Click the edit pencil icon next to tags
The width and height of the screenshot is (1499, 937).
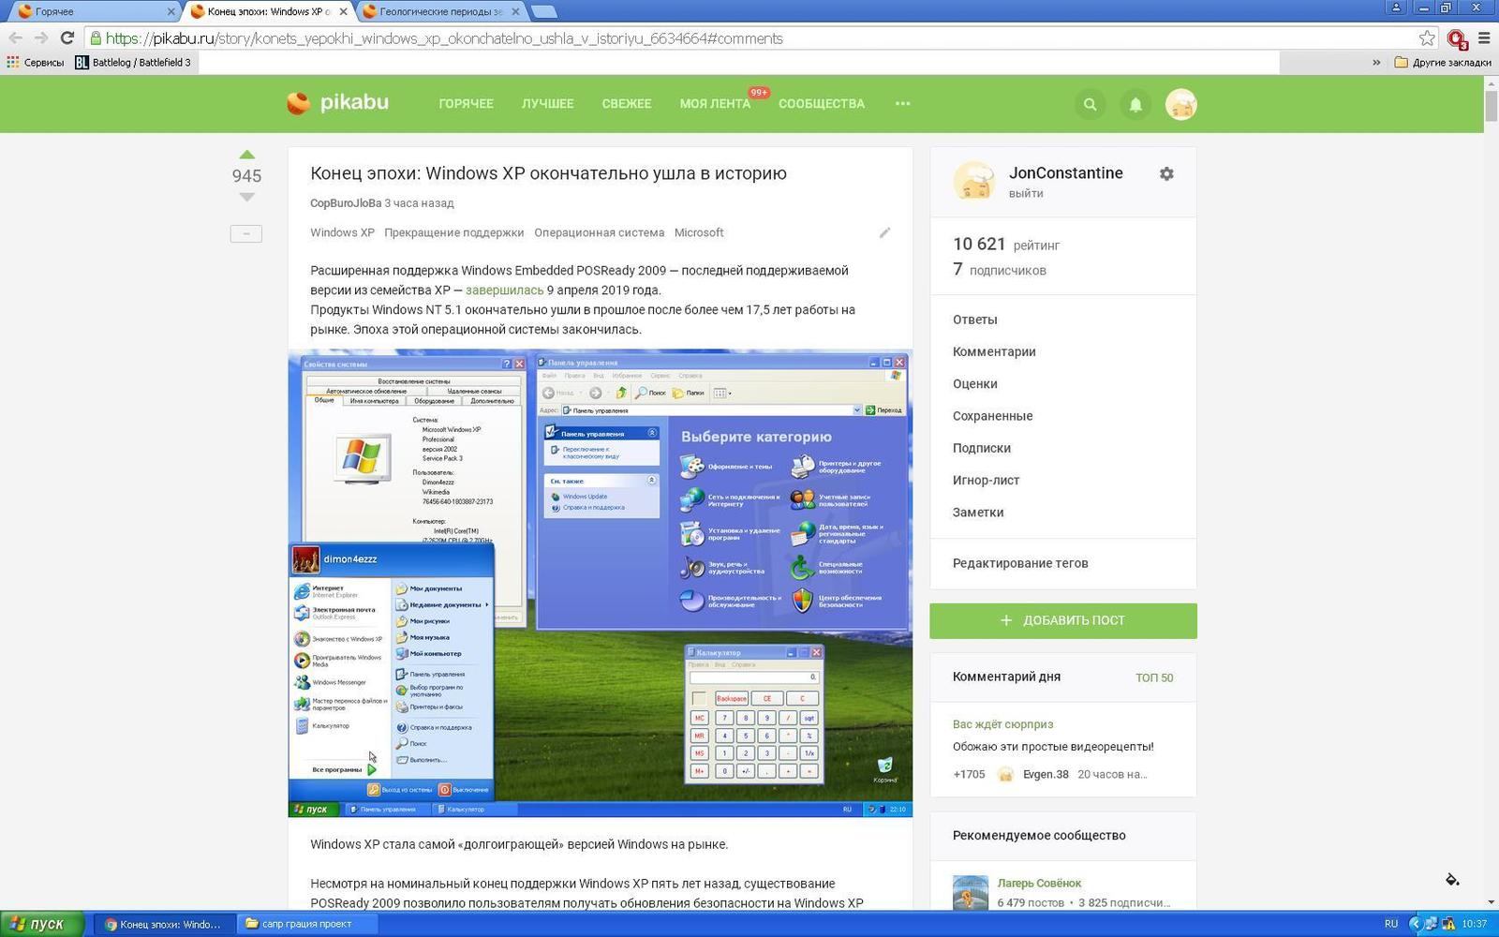click(884, 232)
